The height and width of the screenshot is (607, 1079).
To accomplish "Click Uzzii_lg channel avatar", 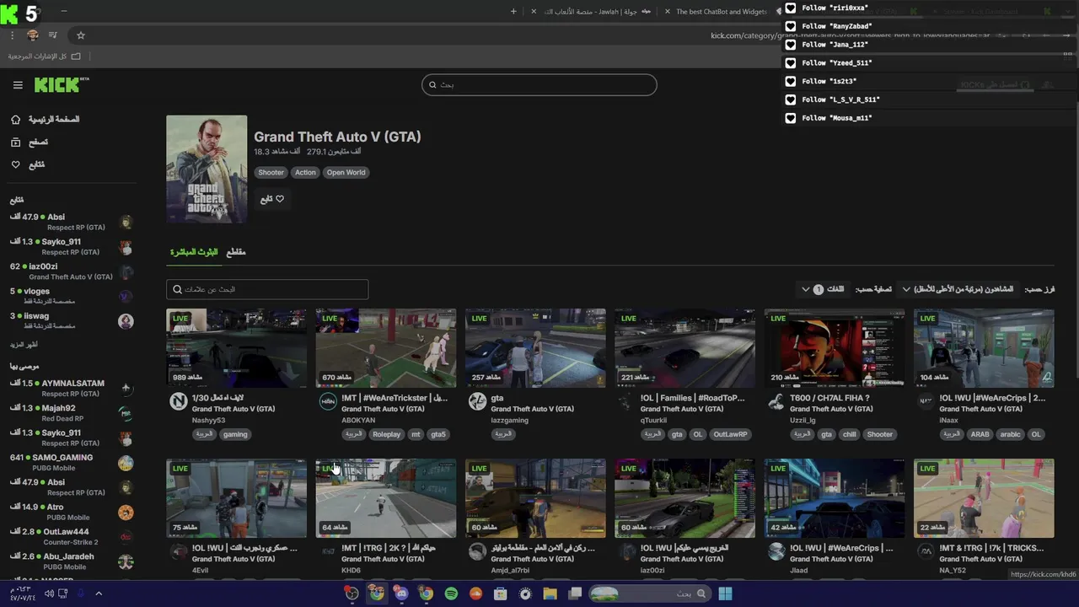I will (776, 402).
